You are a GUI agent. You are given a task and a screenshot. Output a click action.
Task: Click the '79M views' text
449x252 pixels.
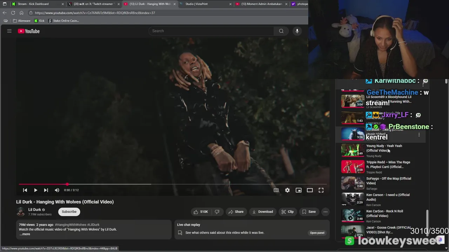(27, 225)
